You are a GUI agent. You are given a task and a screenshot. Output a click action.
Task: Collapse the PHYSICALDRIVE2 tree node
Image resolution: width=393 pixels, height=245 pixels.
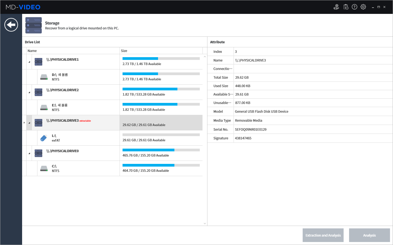click(29, 92)
